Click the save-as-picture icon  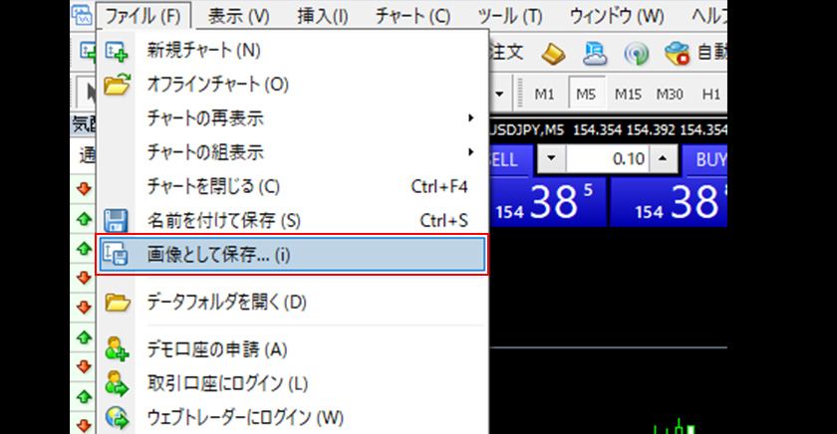[116, 254]
